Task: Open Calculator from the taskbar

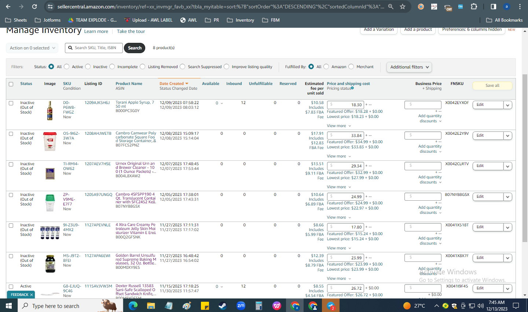Action: 258,305
